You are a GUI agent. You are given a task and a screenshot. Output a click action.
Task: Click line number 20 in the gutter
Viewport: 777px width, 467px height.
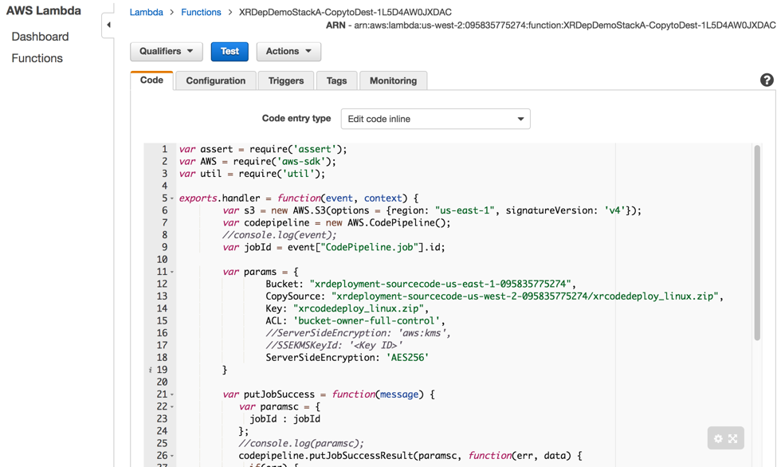pyautogui.click(x=162, y=383)
